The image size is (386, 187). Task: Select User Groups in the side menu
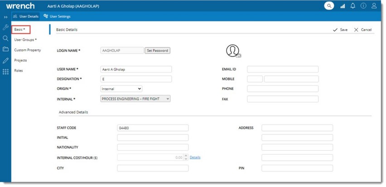(x=25, y=40)
